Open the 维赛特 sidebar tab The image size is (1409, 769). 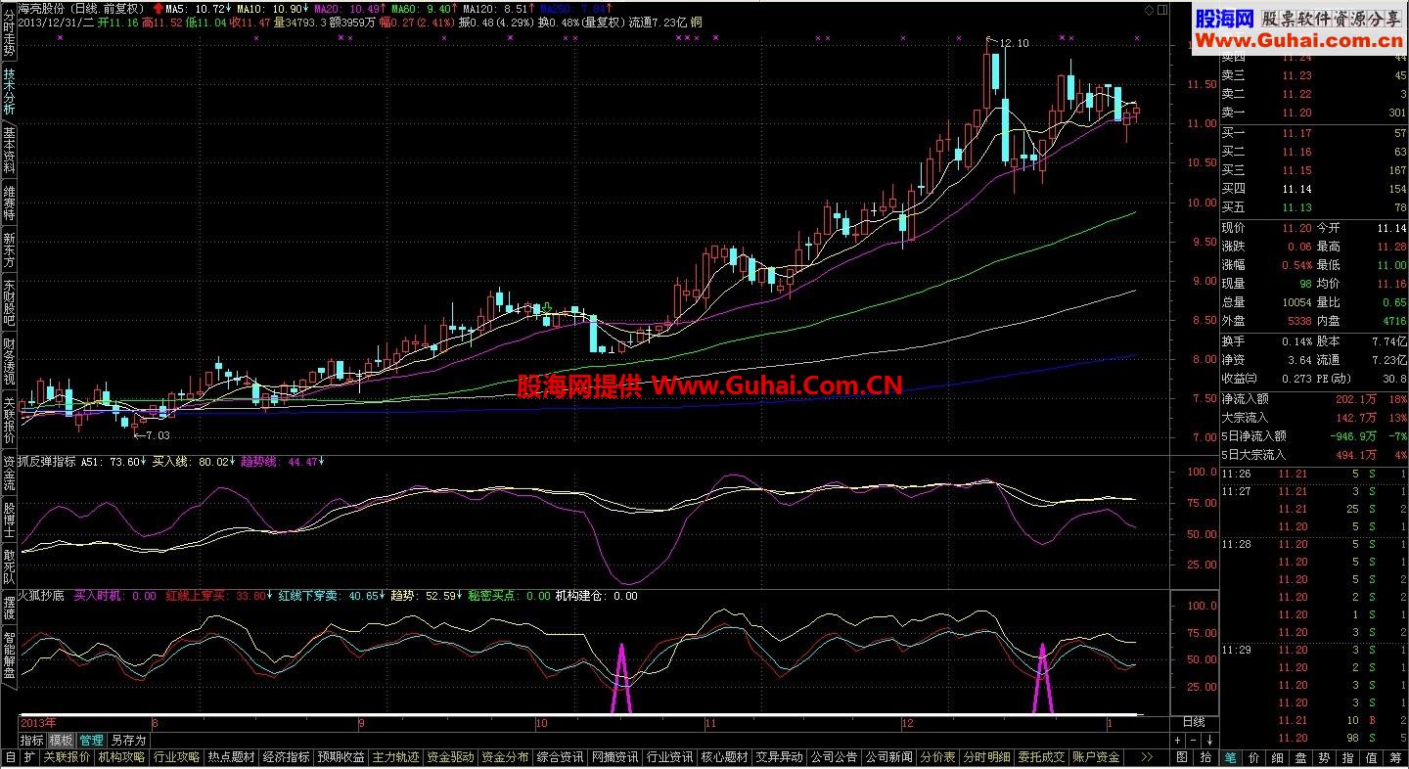tap(9, 204)
